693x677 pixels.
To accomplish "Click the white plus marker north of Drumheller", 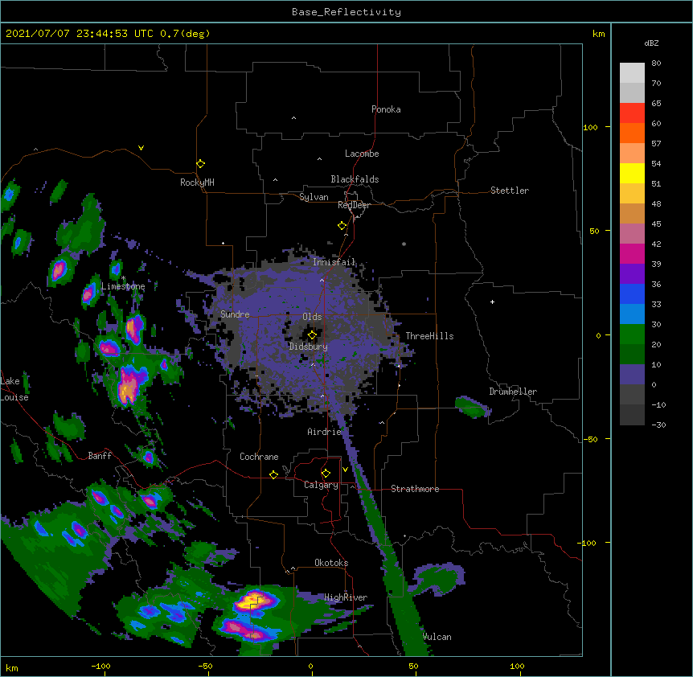I will [492, 302].
